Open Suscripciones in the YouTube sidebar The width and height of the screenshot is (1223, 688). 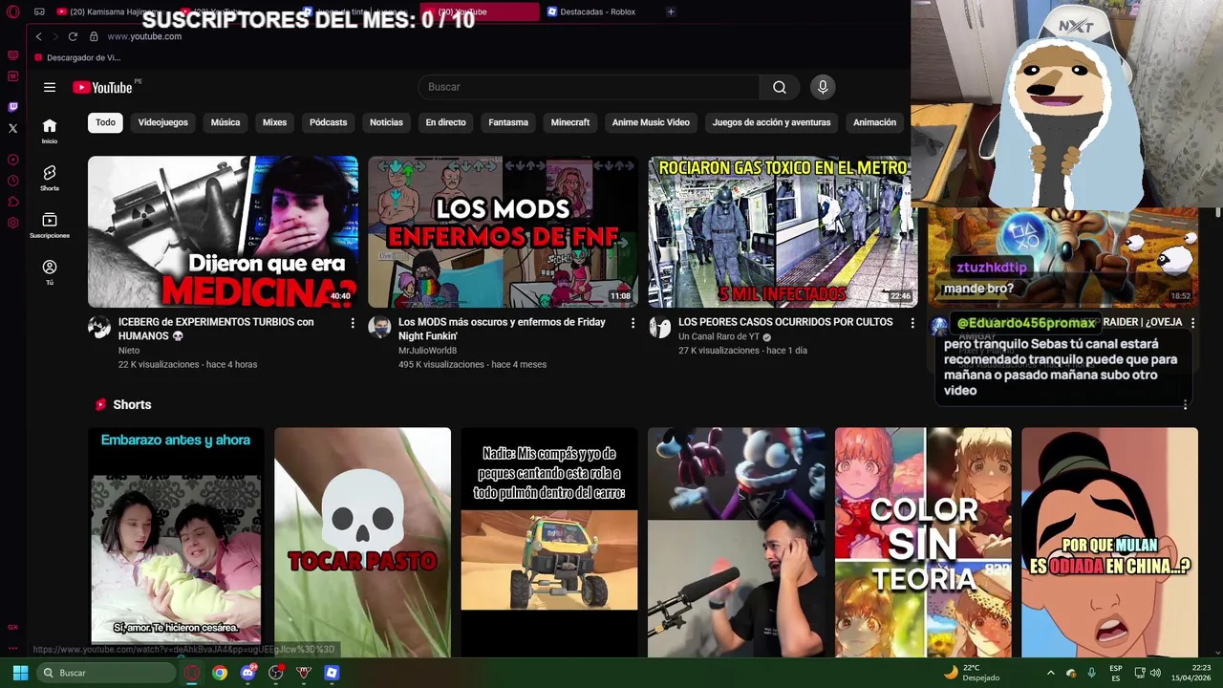50,226
